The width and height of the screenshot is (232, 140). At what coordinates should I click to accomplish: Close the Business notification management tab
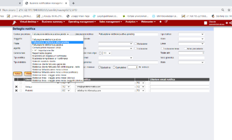coord(66,3)
